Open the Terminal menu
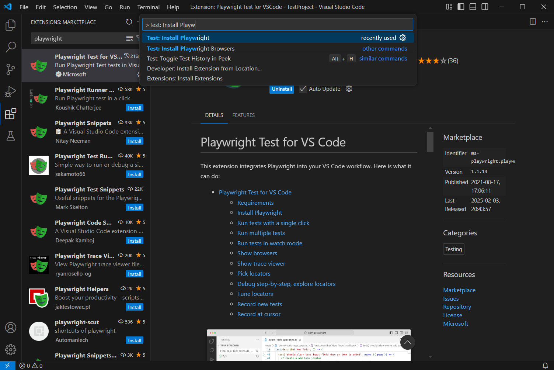The width and height of the screenshot is (554, 370). point(148,7)
